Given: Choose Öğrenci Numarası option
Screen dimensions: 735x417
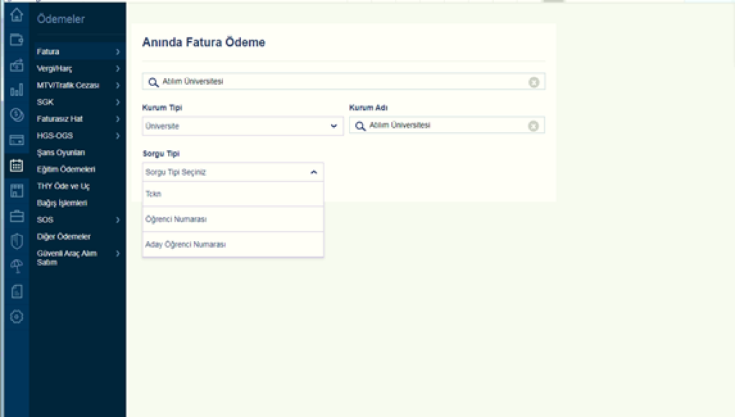Looking at the screenshot, I should [x=233, y=219].
